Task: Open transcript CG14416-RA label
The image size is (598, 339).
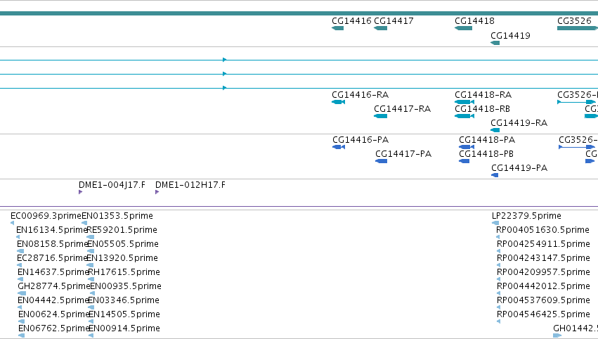Action: pos(360,95)
